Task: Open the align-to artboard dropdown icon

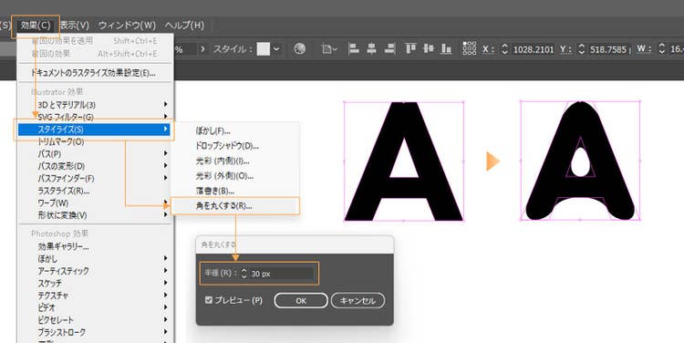Action: pyautogui.click(x=329, y=49)
